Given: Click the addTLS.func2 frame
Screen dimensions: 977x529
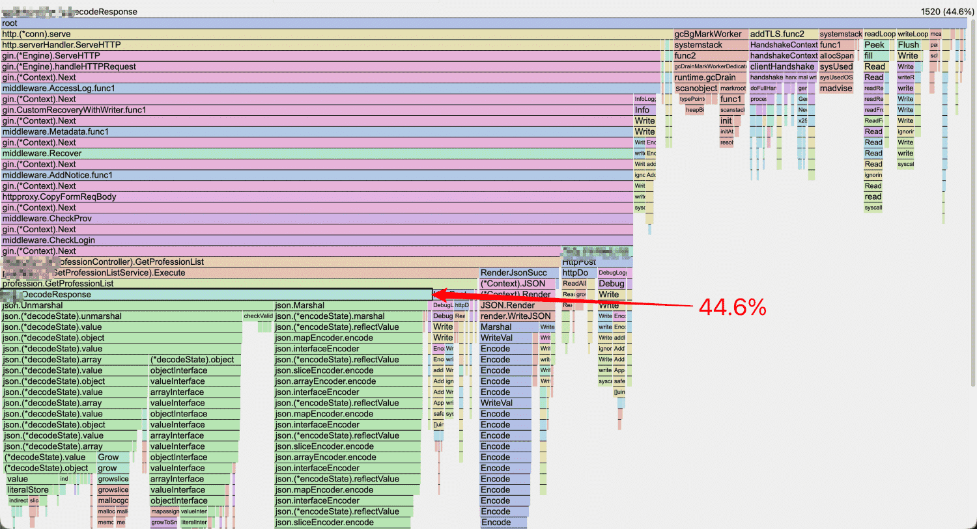Looking at the screenshot, I should 783,34.
